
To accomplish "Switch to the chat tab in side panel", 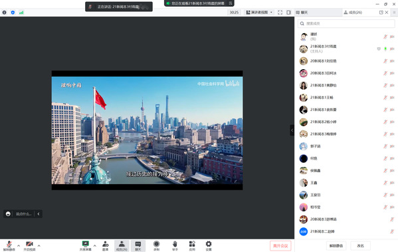I will click(x=302, y=13).
